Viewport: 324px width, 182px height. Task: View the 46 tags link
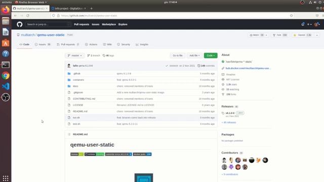(x=108, y=56)
